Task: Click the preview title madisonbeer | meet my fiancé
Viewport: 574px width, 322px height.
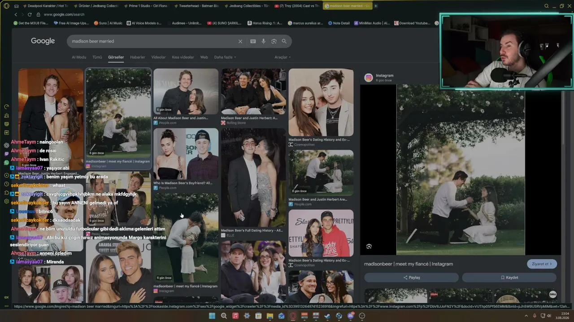Action: point(409,264)
